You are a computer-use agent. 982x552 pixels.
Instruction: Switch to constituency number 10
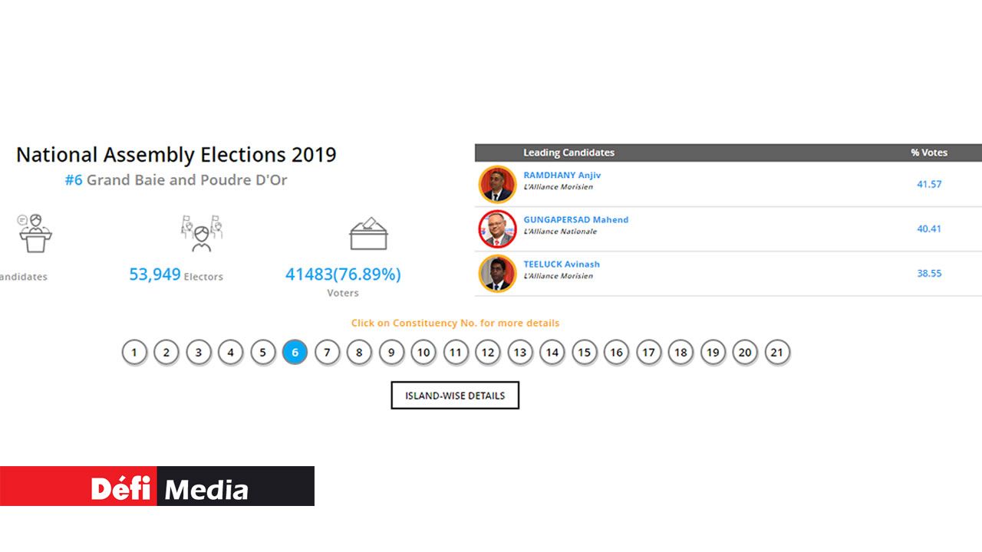(423, 353)
